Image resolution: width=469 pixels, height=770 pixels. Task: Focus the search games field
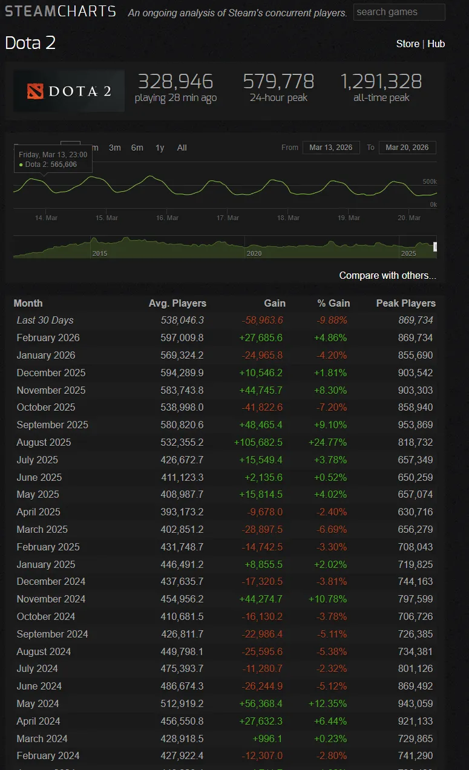(399, 12)
